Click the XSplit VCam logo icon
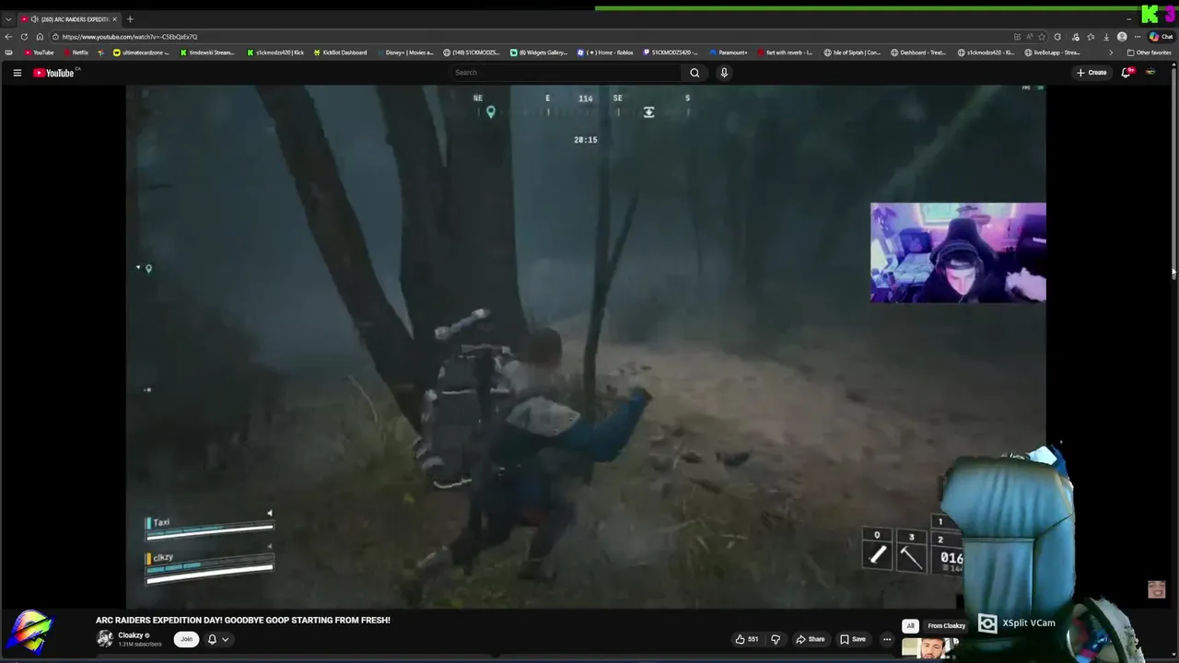Image resolution: width=1179 pixels, height=663 pixels. (987, 623)
